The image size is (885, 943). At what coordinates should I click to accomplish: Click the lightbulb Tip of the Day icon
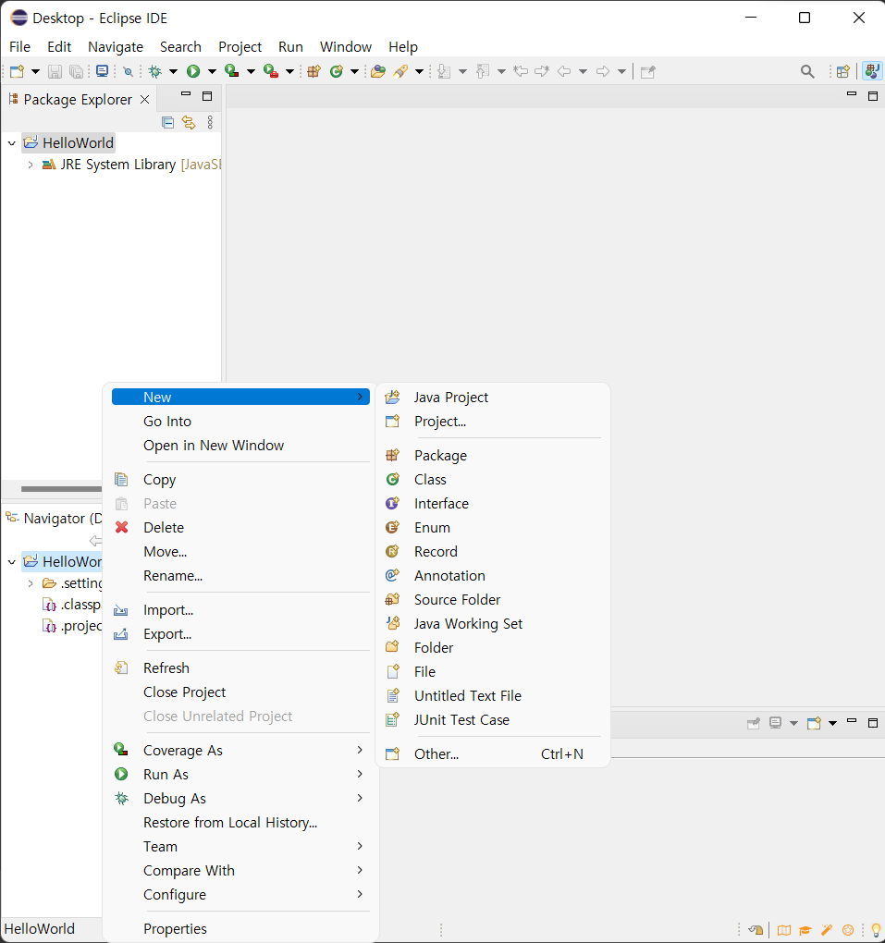876,930
